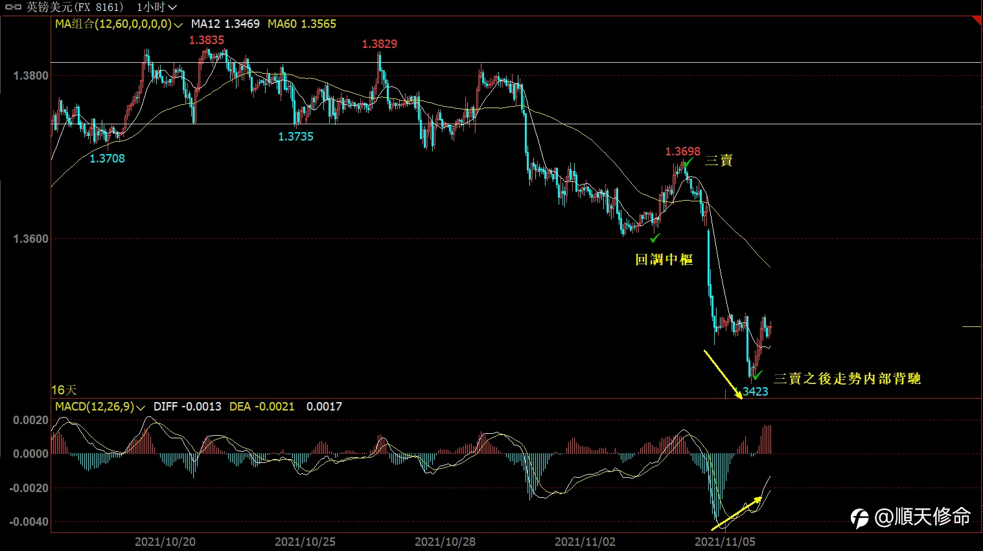Open the 1小时 timeframe dropdown
Image resolution: width=983 pixels, height=551 pixels.
(157, 7)
